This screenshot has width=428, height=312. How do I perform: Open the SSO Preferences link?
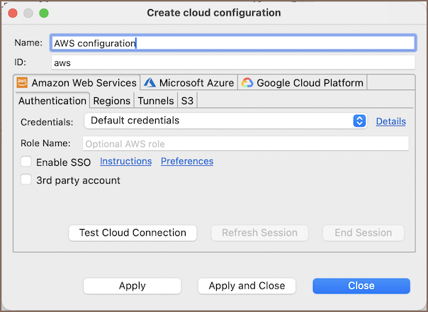point(187,161)
